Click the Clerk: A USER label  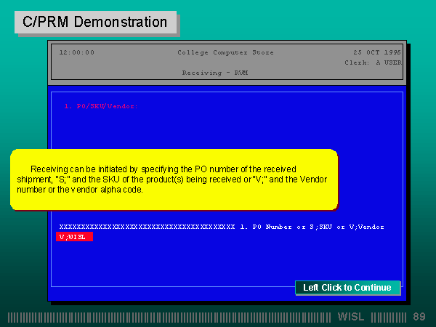coord(373,63)
